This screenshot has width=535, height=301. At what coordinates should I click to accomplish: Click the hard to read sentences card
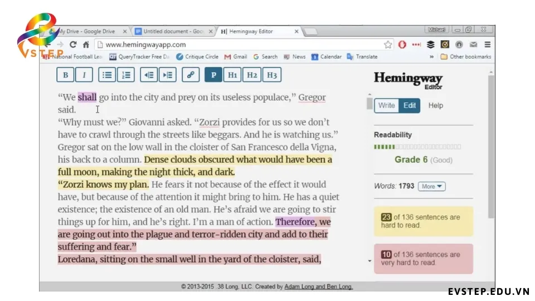coord(424,221)
